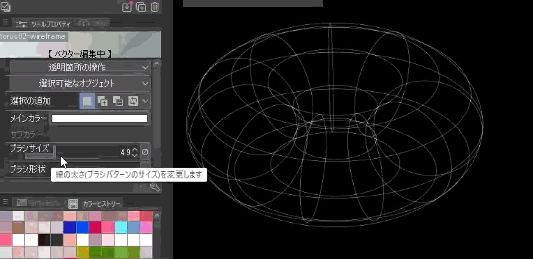
Task: Pick the cyan color swatch
Action: (x=121, y=228)
